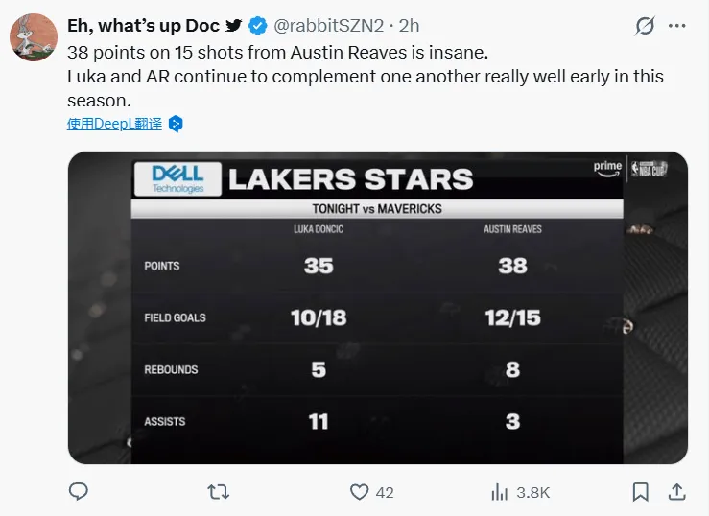Bookmark this tweet
Image resolution: width=709 pixels, height=516 pixels.
point(640,492)
